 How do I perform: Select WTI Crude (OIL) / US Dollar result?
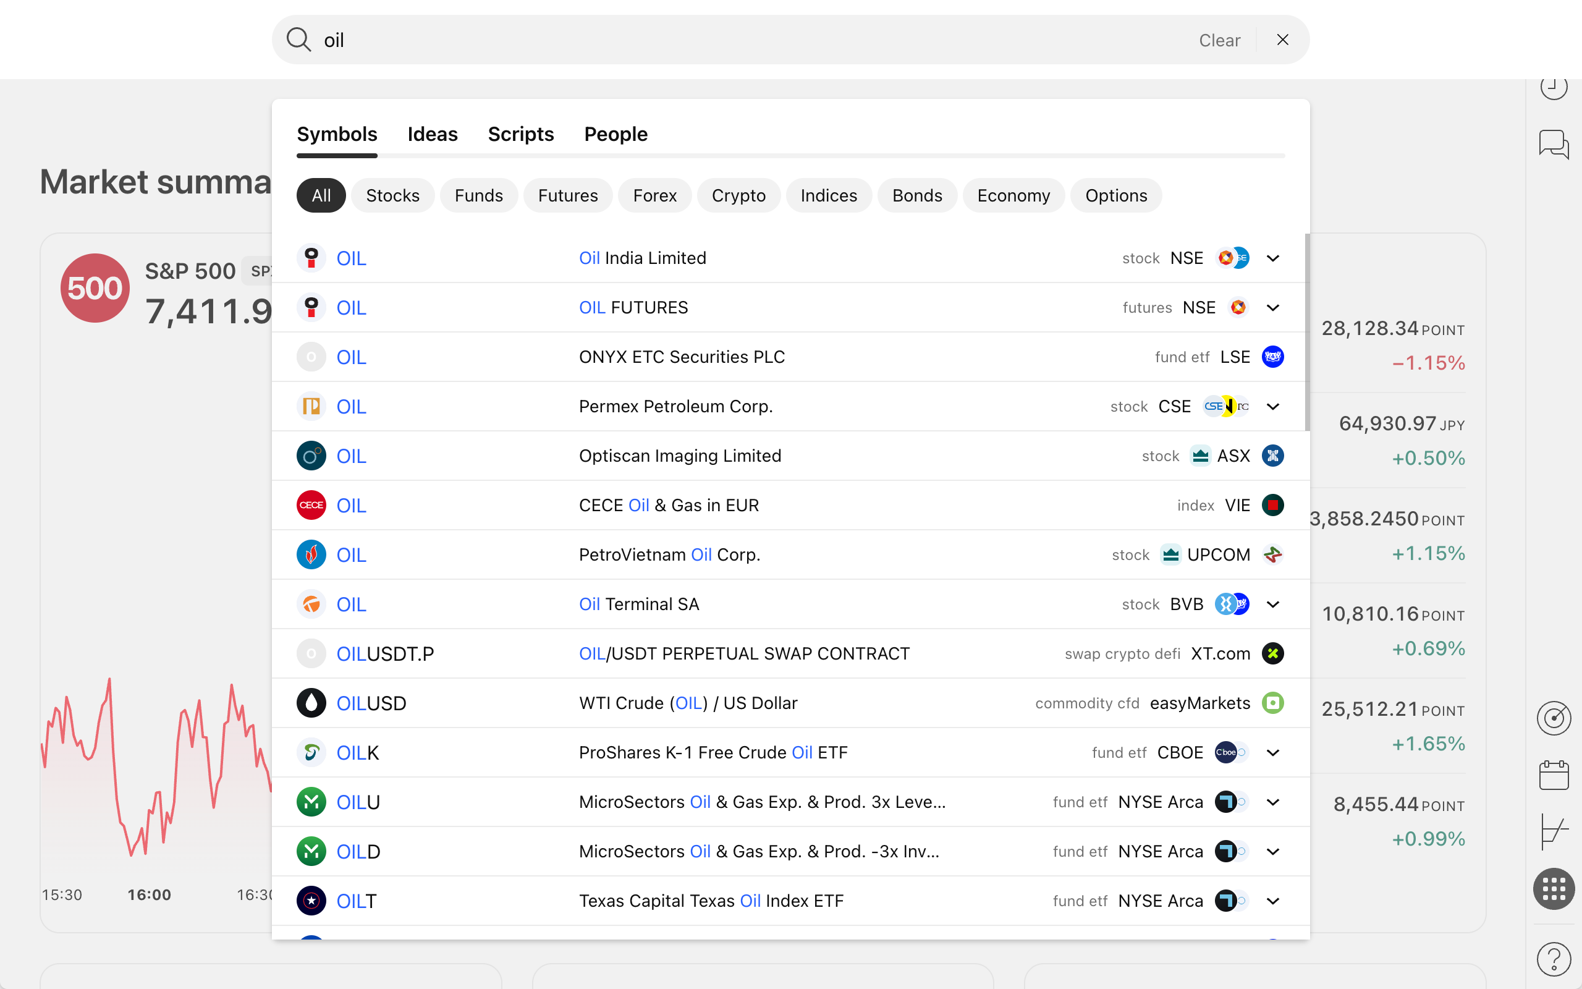tap(790, 703)
